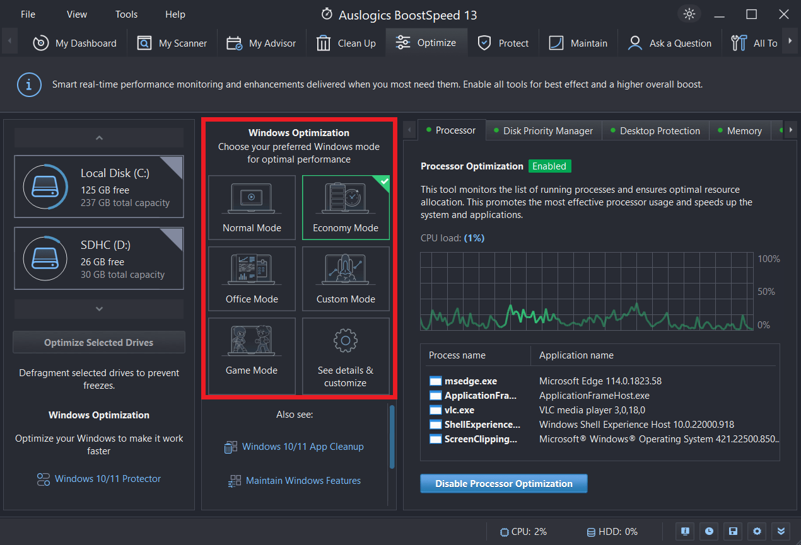The image size is (801, 545).
Task: Select the vlc.exe process row
Action: pyautogui.click(x=604, y=410)
